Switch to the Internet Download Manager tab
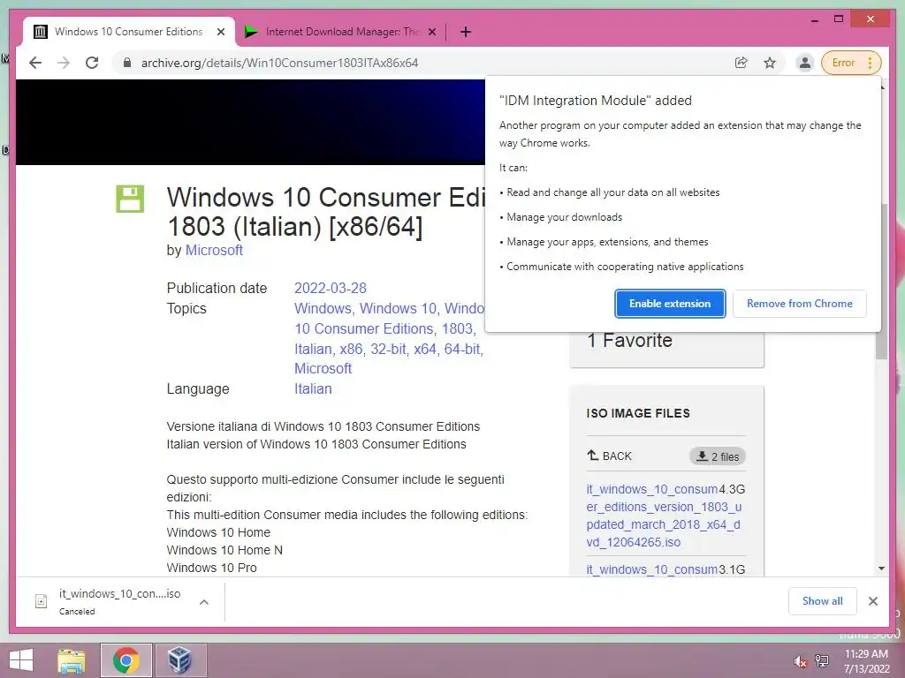Viewport: 905px width, 678px height. click(x=340, y=32)
